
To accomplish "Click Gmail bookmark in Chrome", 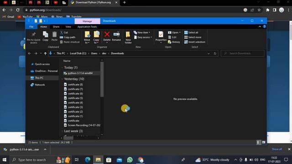I will point(9,16).
